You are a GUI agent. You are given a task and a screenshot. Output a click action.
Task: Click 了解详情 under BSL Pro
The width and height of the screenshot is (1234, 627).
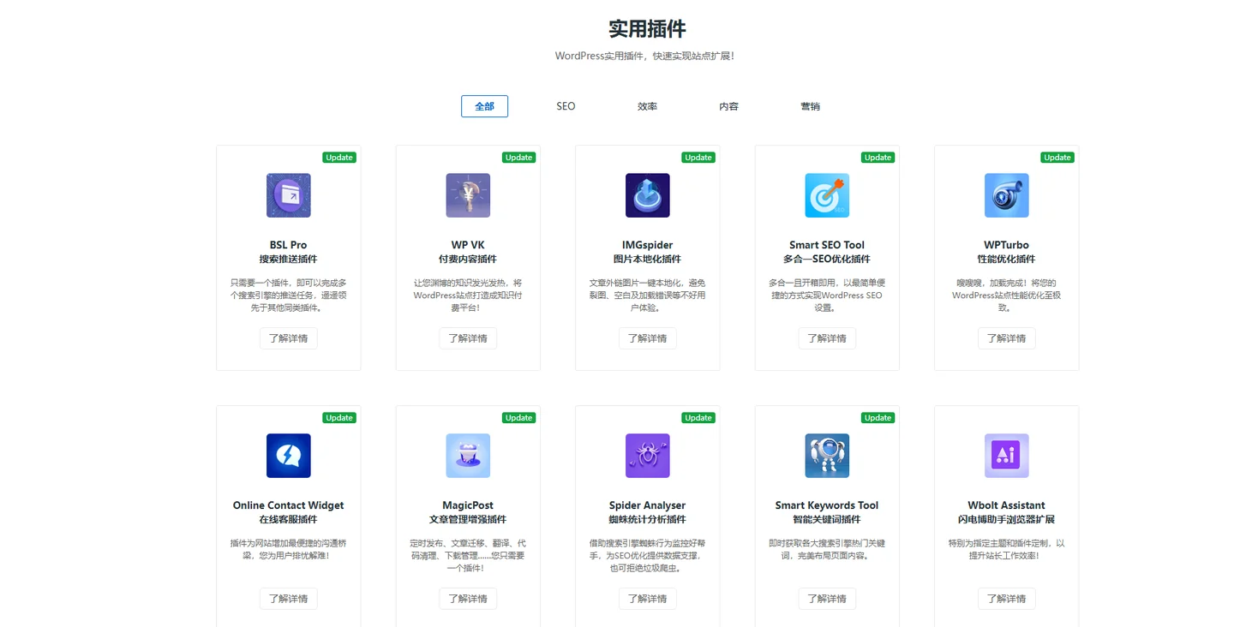[289, 338]
